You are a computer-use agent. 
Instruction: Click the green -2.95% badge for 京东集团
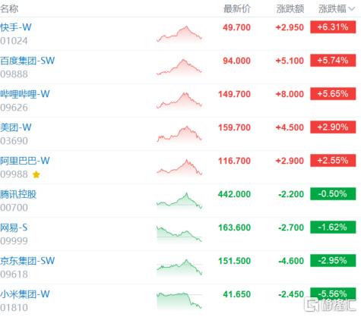pos(333,261)
